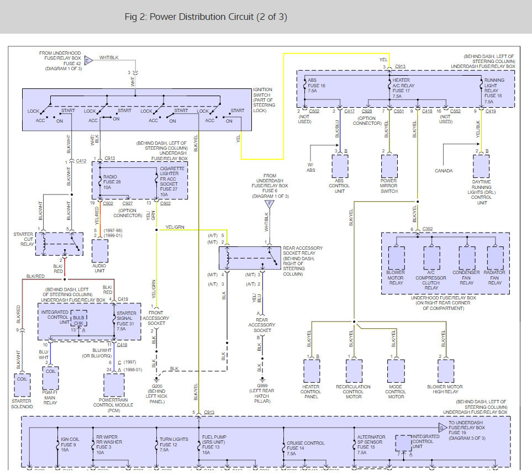Click the TURN LIGHTS FUSE 12 label

tap(173, 445)
